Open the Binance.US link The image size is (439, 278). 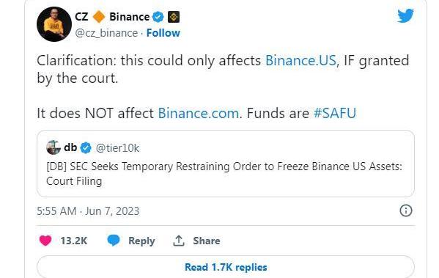coord(300,60)
